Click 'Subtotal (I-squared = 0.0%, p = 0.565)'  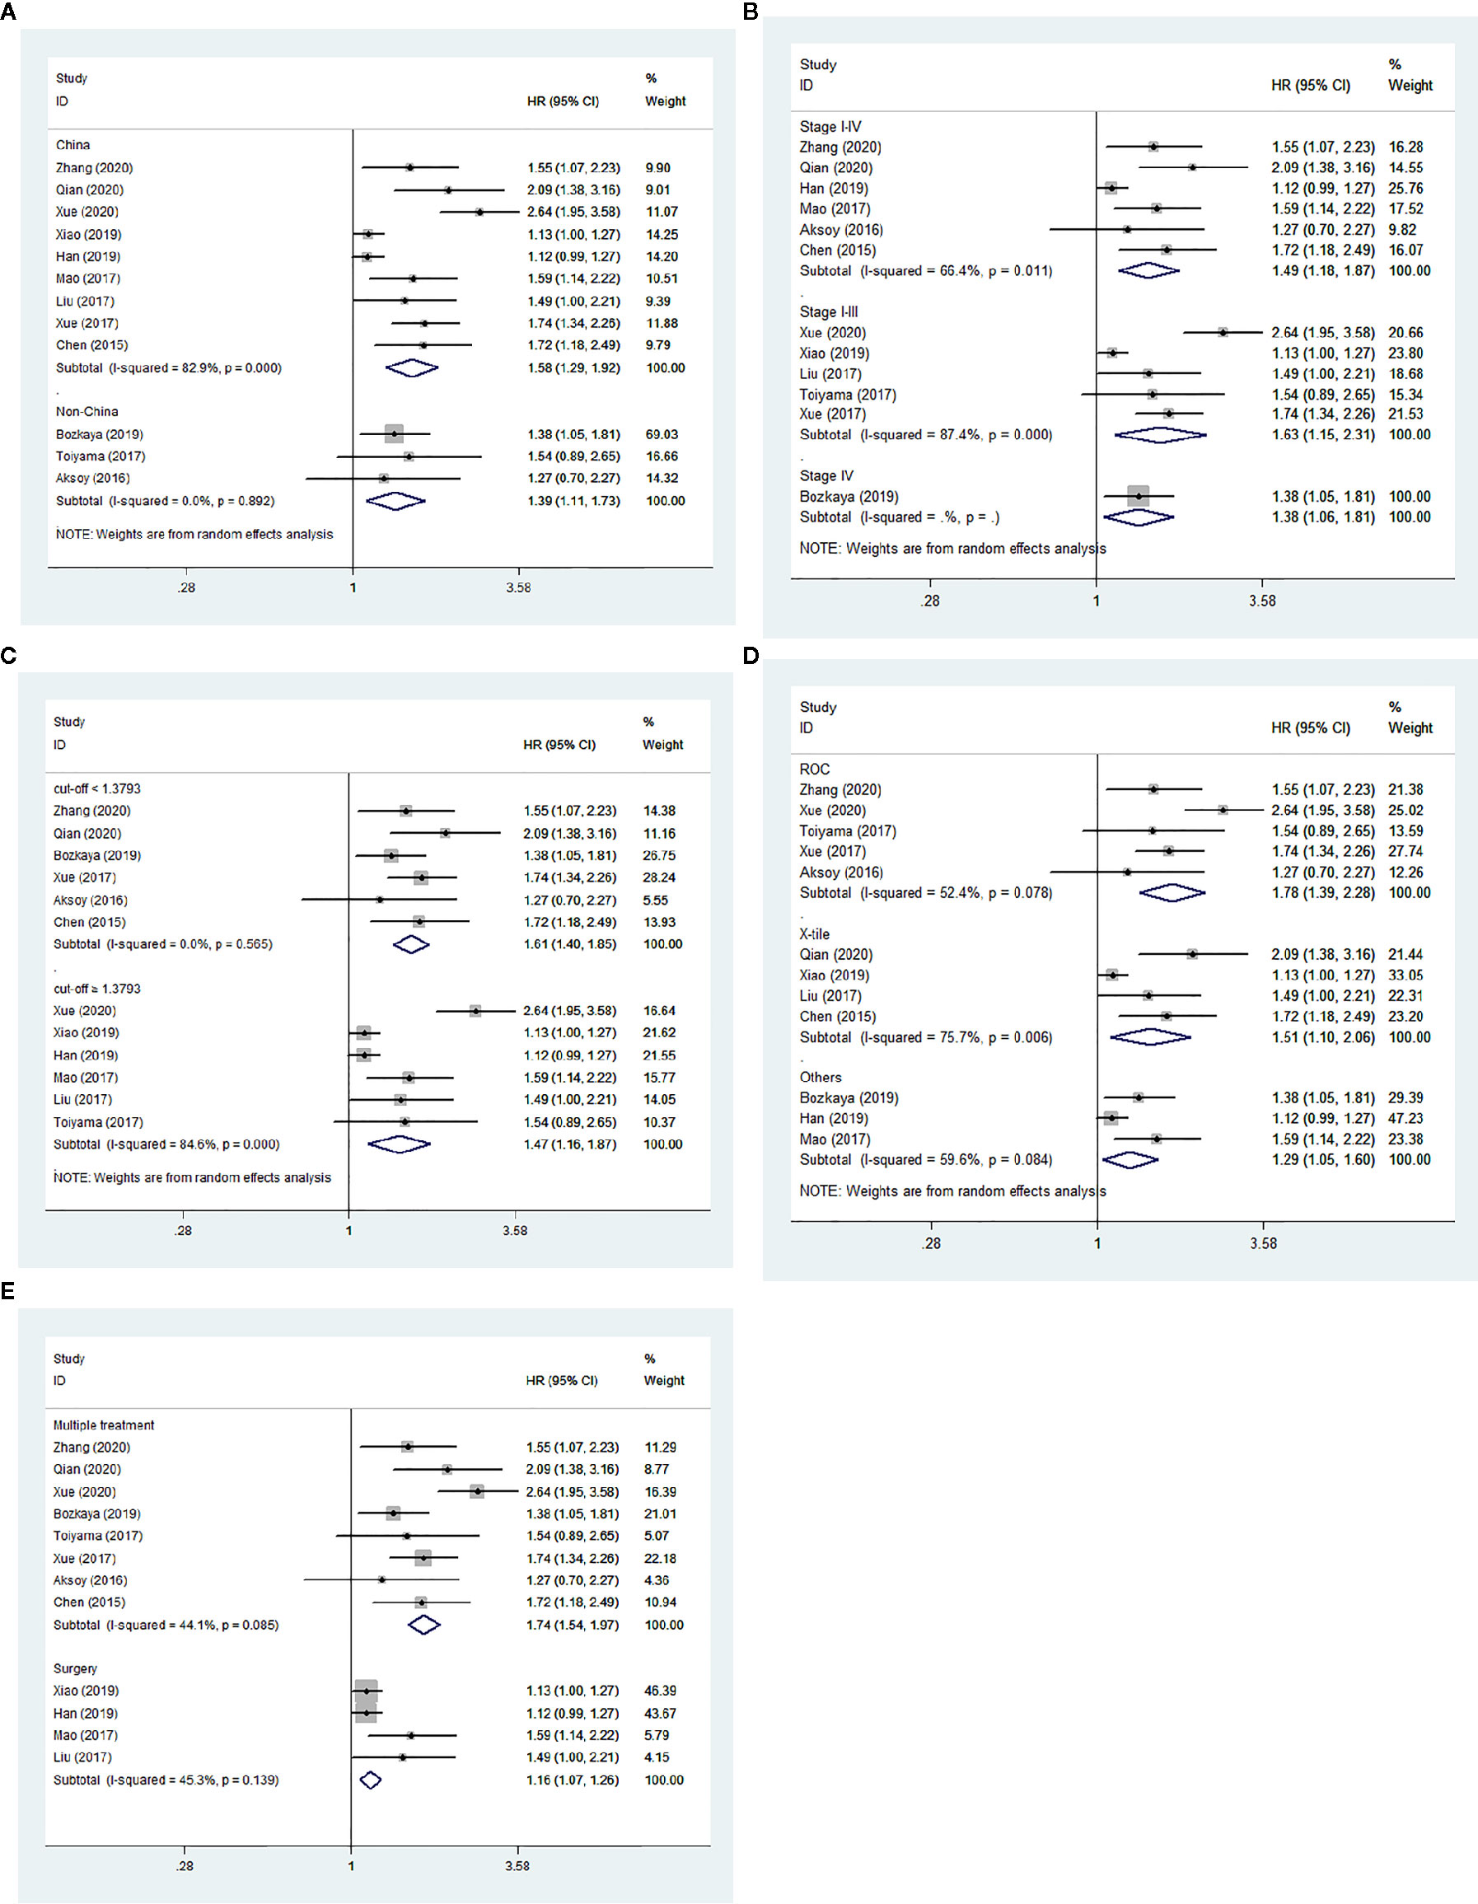tap(163, 944)
